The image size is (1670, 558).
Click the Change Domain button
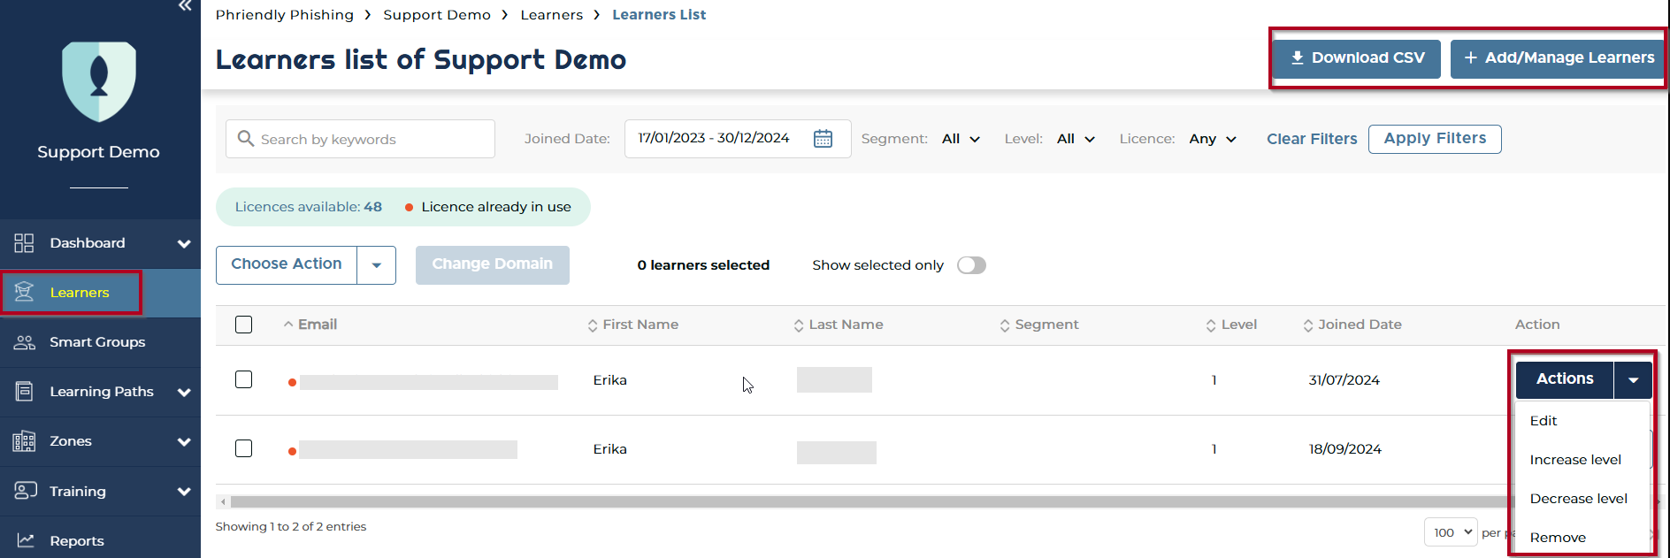point(493,265)
